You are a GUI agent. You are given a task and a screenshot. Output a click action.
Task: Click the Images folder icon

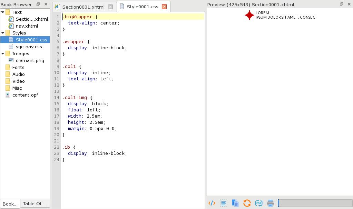(8, 53)
